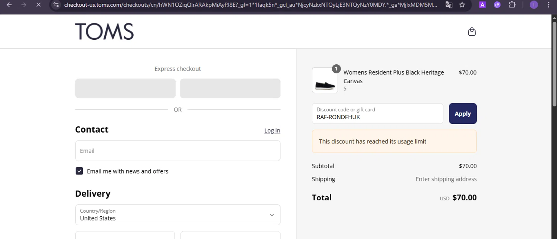Click the translate page icon
Viewport: 557px width, 239px height.
point(449,5)
